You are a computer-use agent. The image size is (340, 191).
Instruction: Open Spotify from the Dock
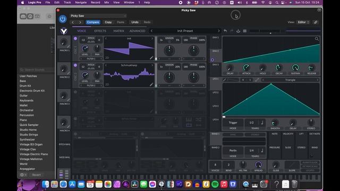215,184
